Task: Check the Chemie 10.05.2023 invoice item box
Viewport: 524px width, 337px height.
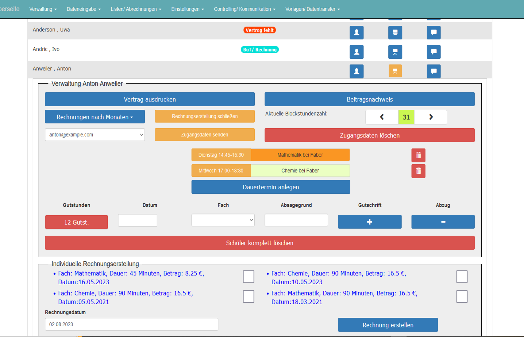Action: pos(461,277)
